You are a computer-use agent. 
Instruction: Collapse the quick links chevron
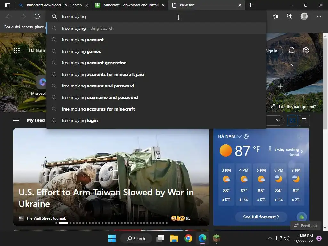[291, 65]
